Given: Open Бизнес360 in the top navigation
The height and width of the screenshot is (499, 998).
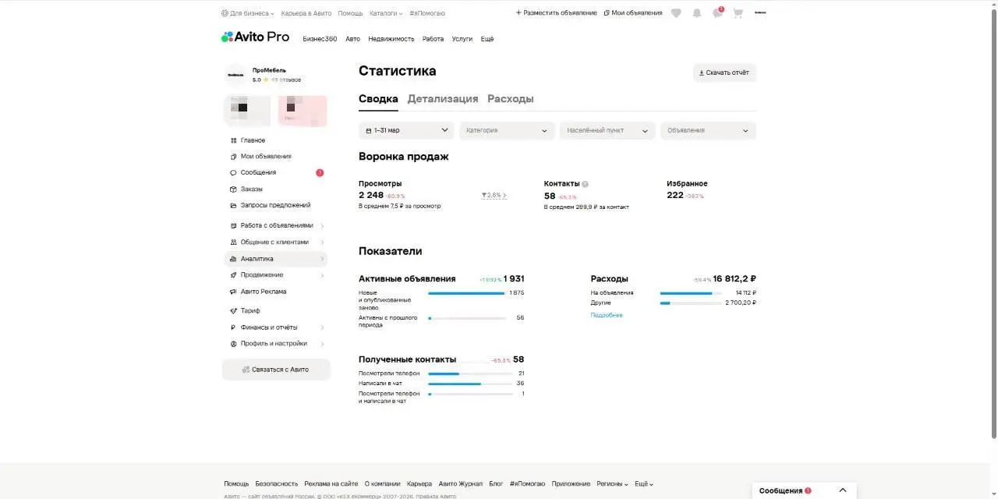Looking at the screenshot, I should (x=320, y=39).
